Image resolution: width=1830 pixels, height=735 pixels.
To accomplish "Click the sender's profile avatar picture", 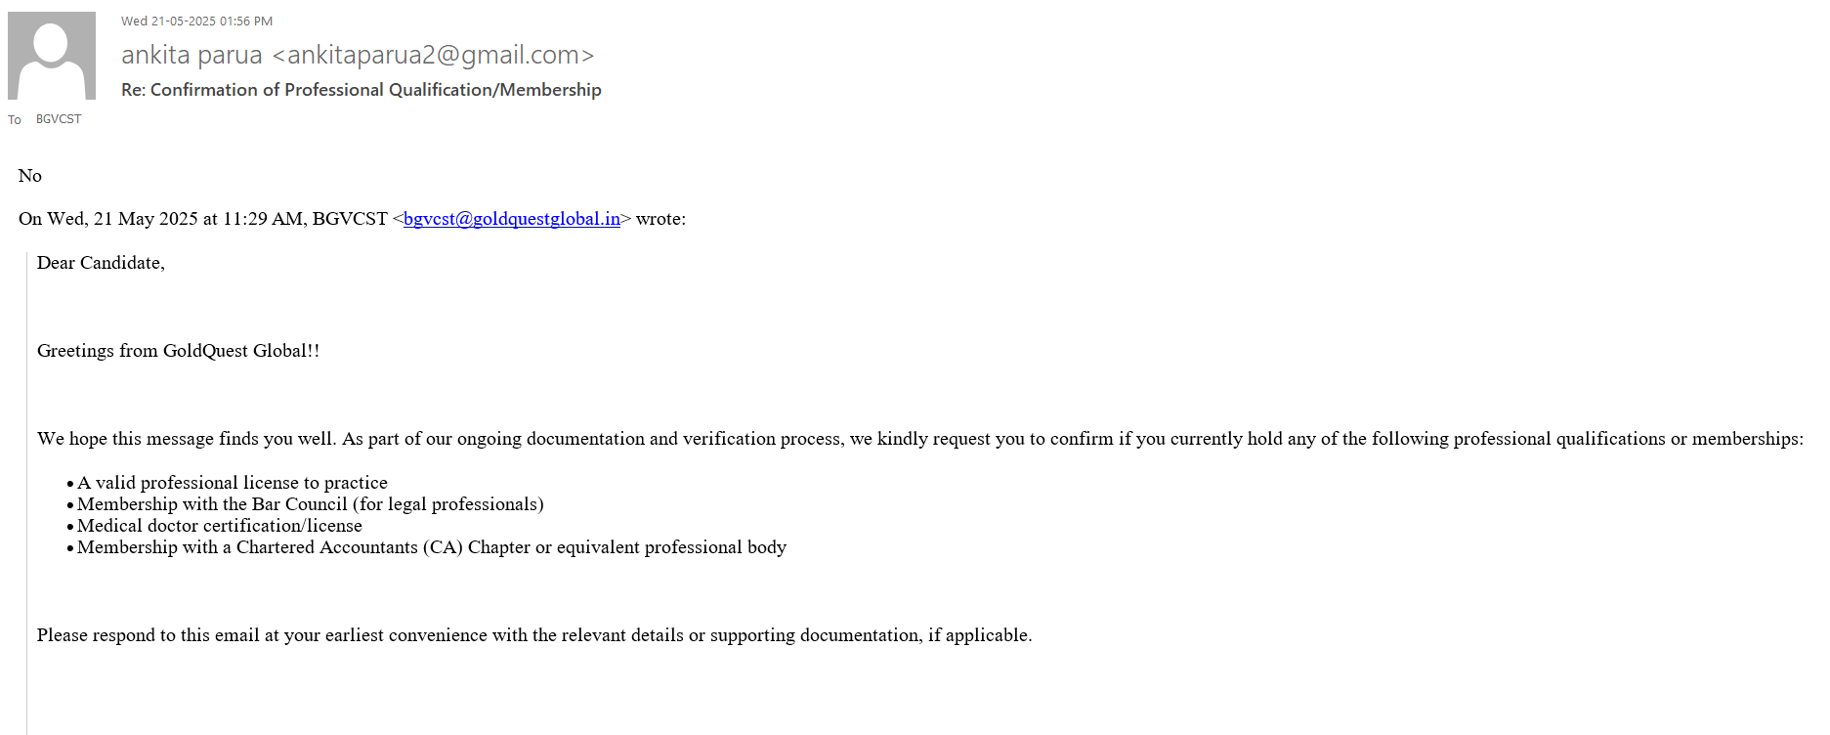I will pos(52,56).
